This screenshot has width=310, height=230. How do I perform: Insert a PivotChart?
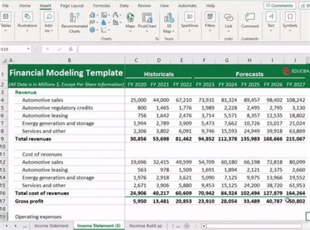(x=147, y=22)
